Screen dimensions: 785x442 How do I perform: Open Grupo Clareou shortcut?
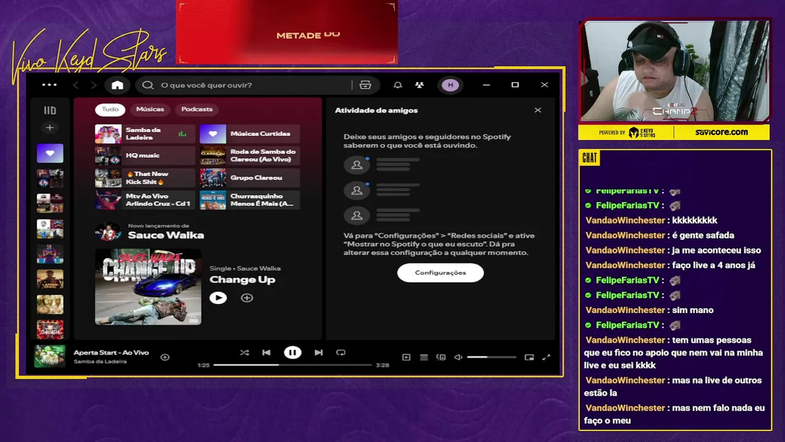tap(250, 178)
